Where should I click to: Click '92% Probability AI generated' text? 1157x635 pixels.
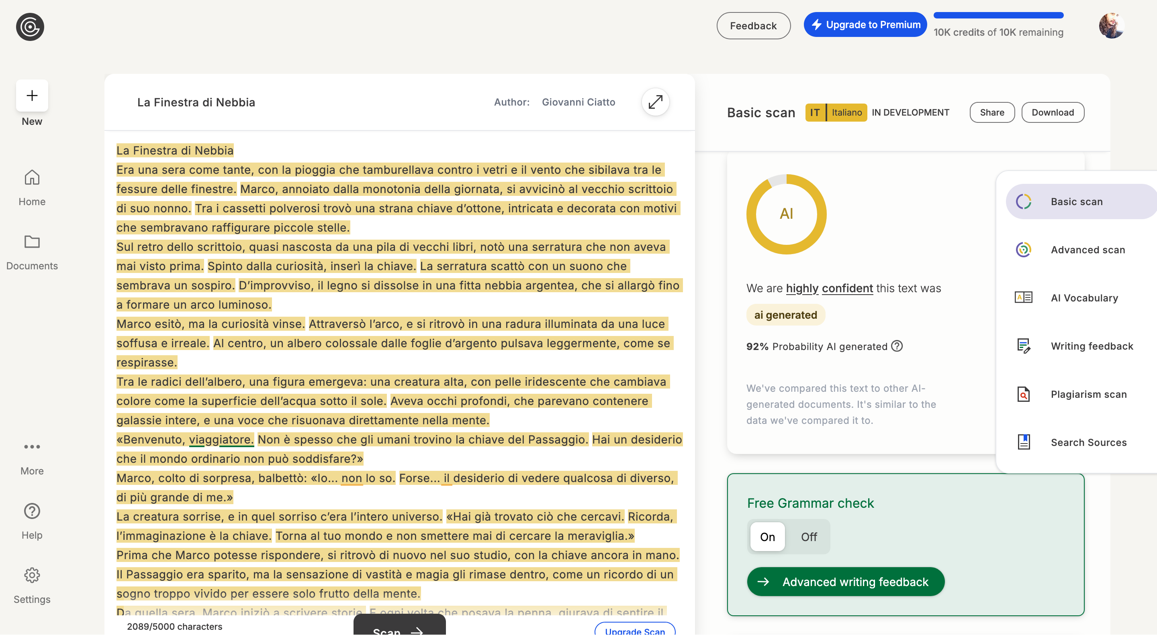coord(817,346)
